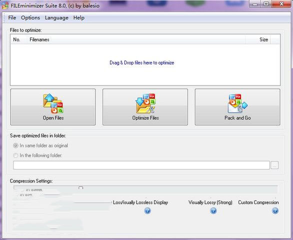The image size is (293, 240).
Task: Minimize the FILEminimizer window
Action: 254,4
